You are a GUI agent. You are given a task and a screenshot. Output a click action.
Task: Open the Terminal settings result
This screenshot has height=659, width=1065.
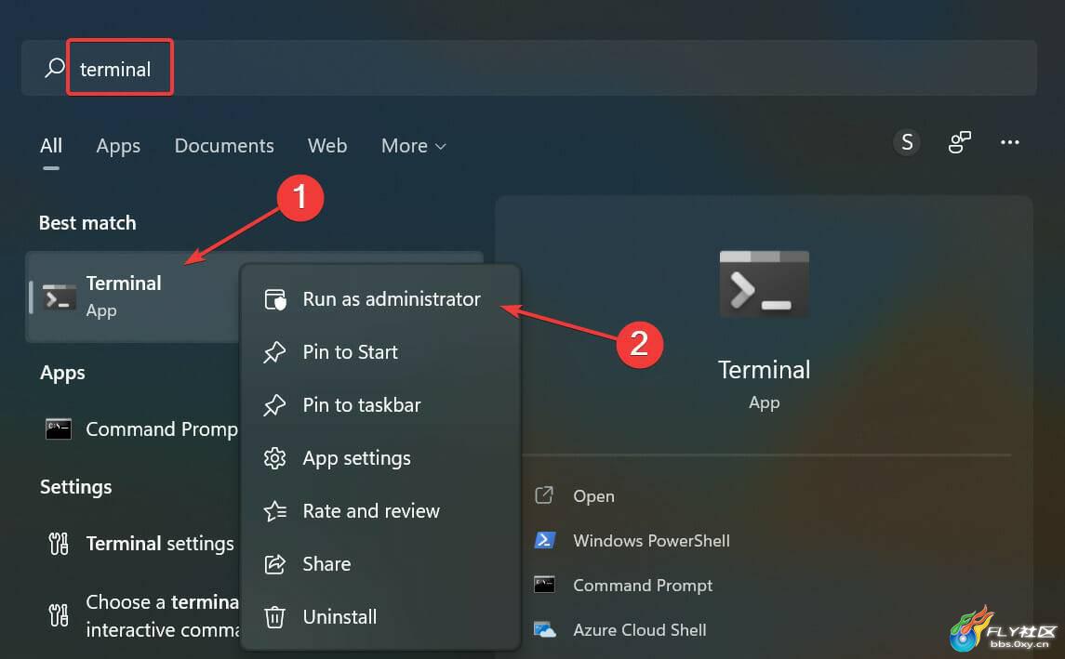click(x=133, y=544)
